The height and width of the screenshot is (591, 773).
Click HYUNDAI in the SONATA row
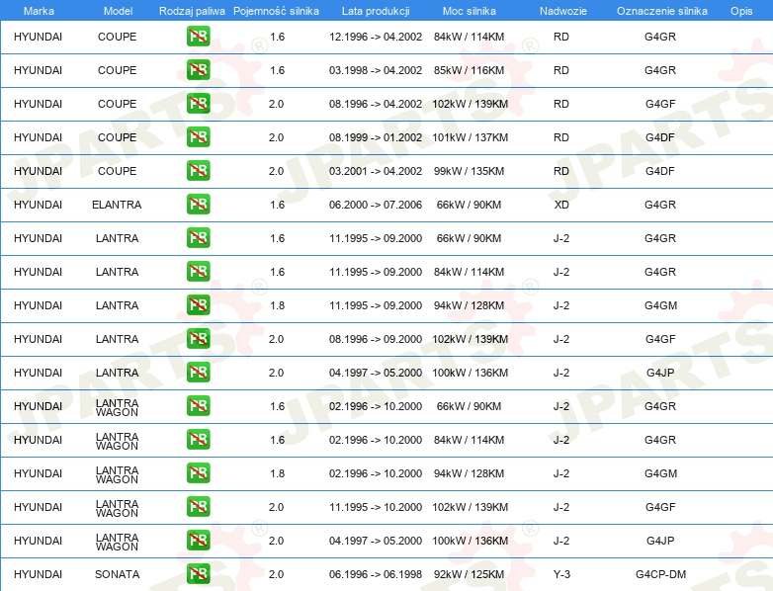[x=38, y=574]
